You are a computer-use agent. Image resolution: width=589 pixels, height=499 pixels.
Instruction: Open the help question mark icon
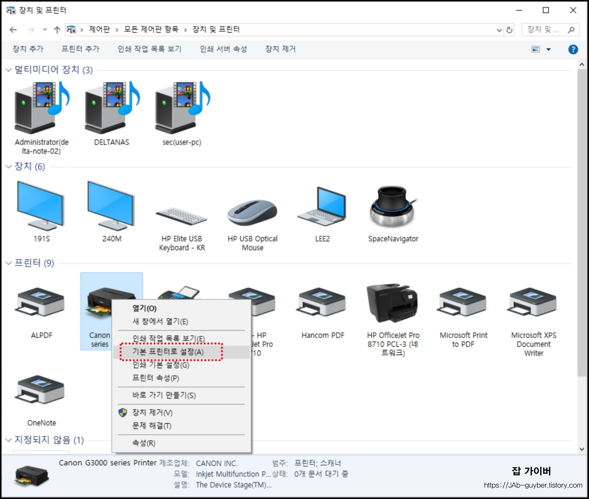pos(573,49)
